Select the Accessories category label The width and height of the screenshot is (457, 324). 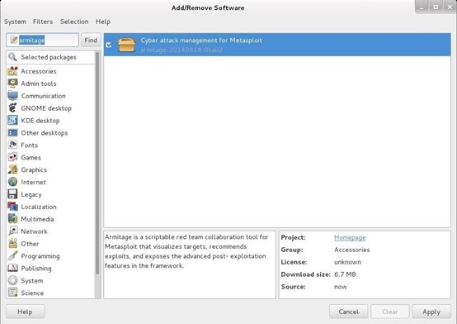pyautogui.click(x=39, y=71)
